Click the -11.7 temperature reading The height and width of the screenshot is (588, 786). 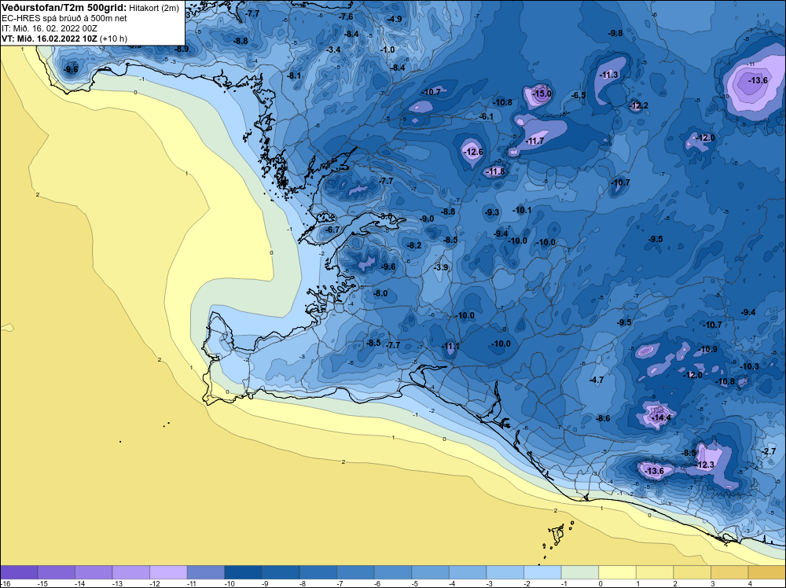(x=534, y=141)
